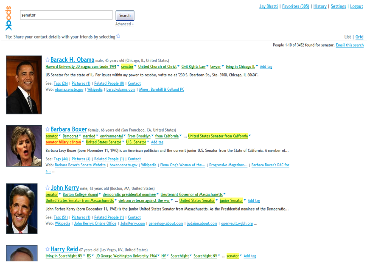
Task: Open dropdown for environmental tag
Action: [124, 136]
